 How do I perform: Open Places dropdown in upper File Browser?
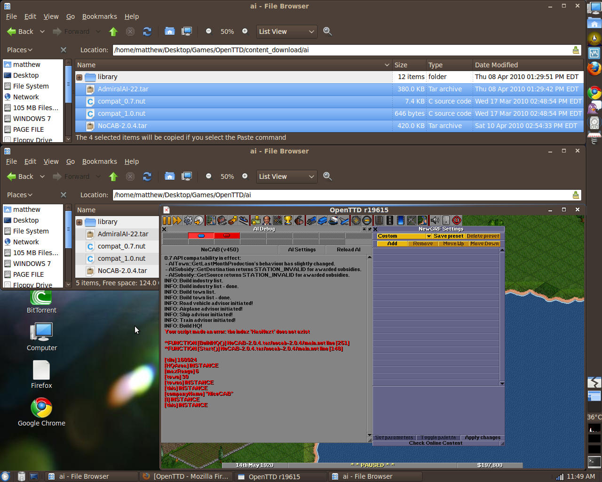tap(20, 50)
